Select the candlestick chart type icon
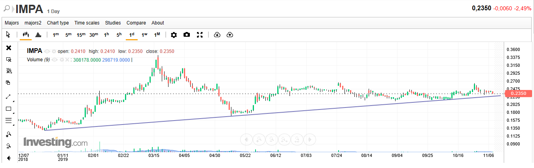The width and height of the screenshot is (534, 168). tap(26, 35)
